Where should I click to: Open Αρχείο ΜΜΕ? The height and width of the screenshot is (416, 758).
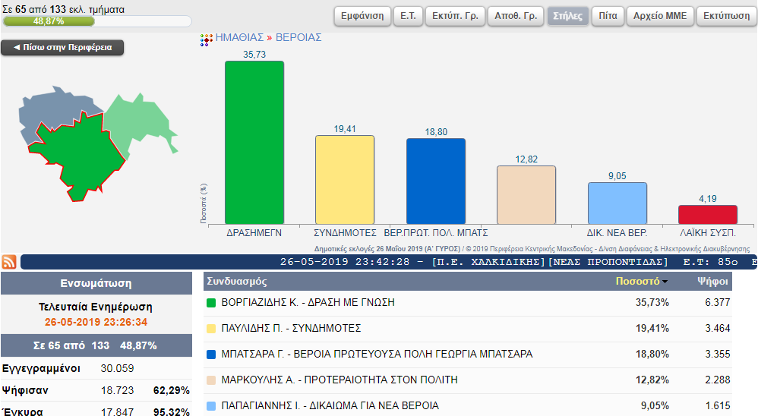point(659,16)
